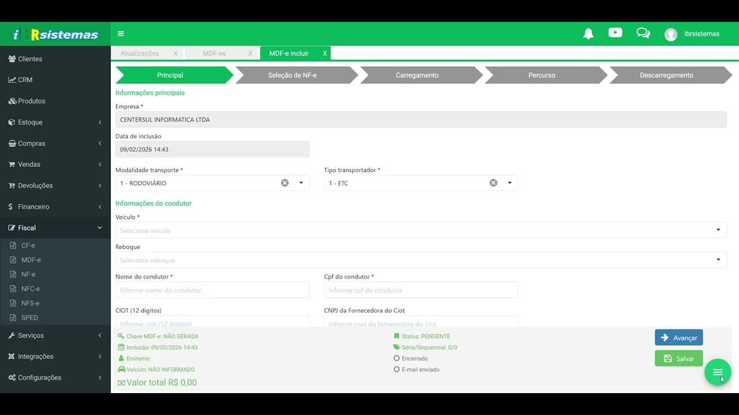The width and height of the screenshot is (739, 415).
Task: Expand the Devoluções sidebar submenu
Action: [100, 186]
